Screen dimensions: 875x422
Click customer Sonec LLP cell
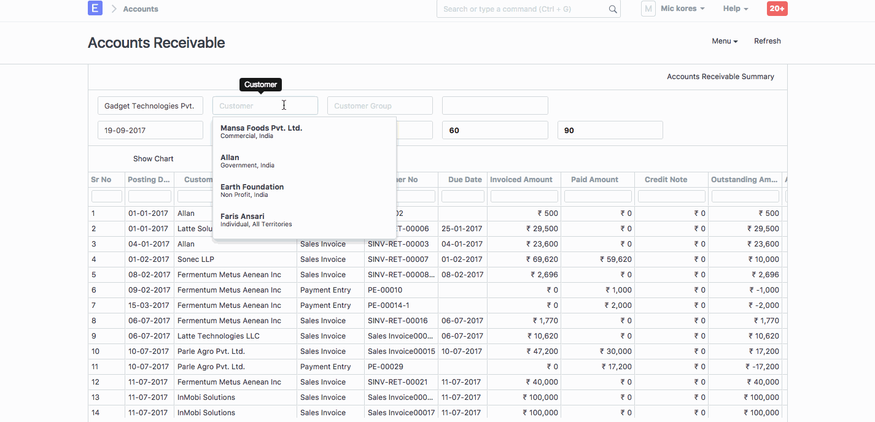tap(196, 259)
